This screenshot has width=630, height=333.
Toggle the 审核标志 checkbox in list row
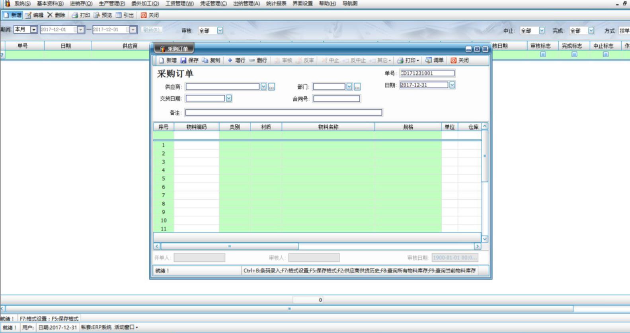[543, 55]
